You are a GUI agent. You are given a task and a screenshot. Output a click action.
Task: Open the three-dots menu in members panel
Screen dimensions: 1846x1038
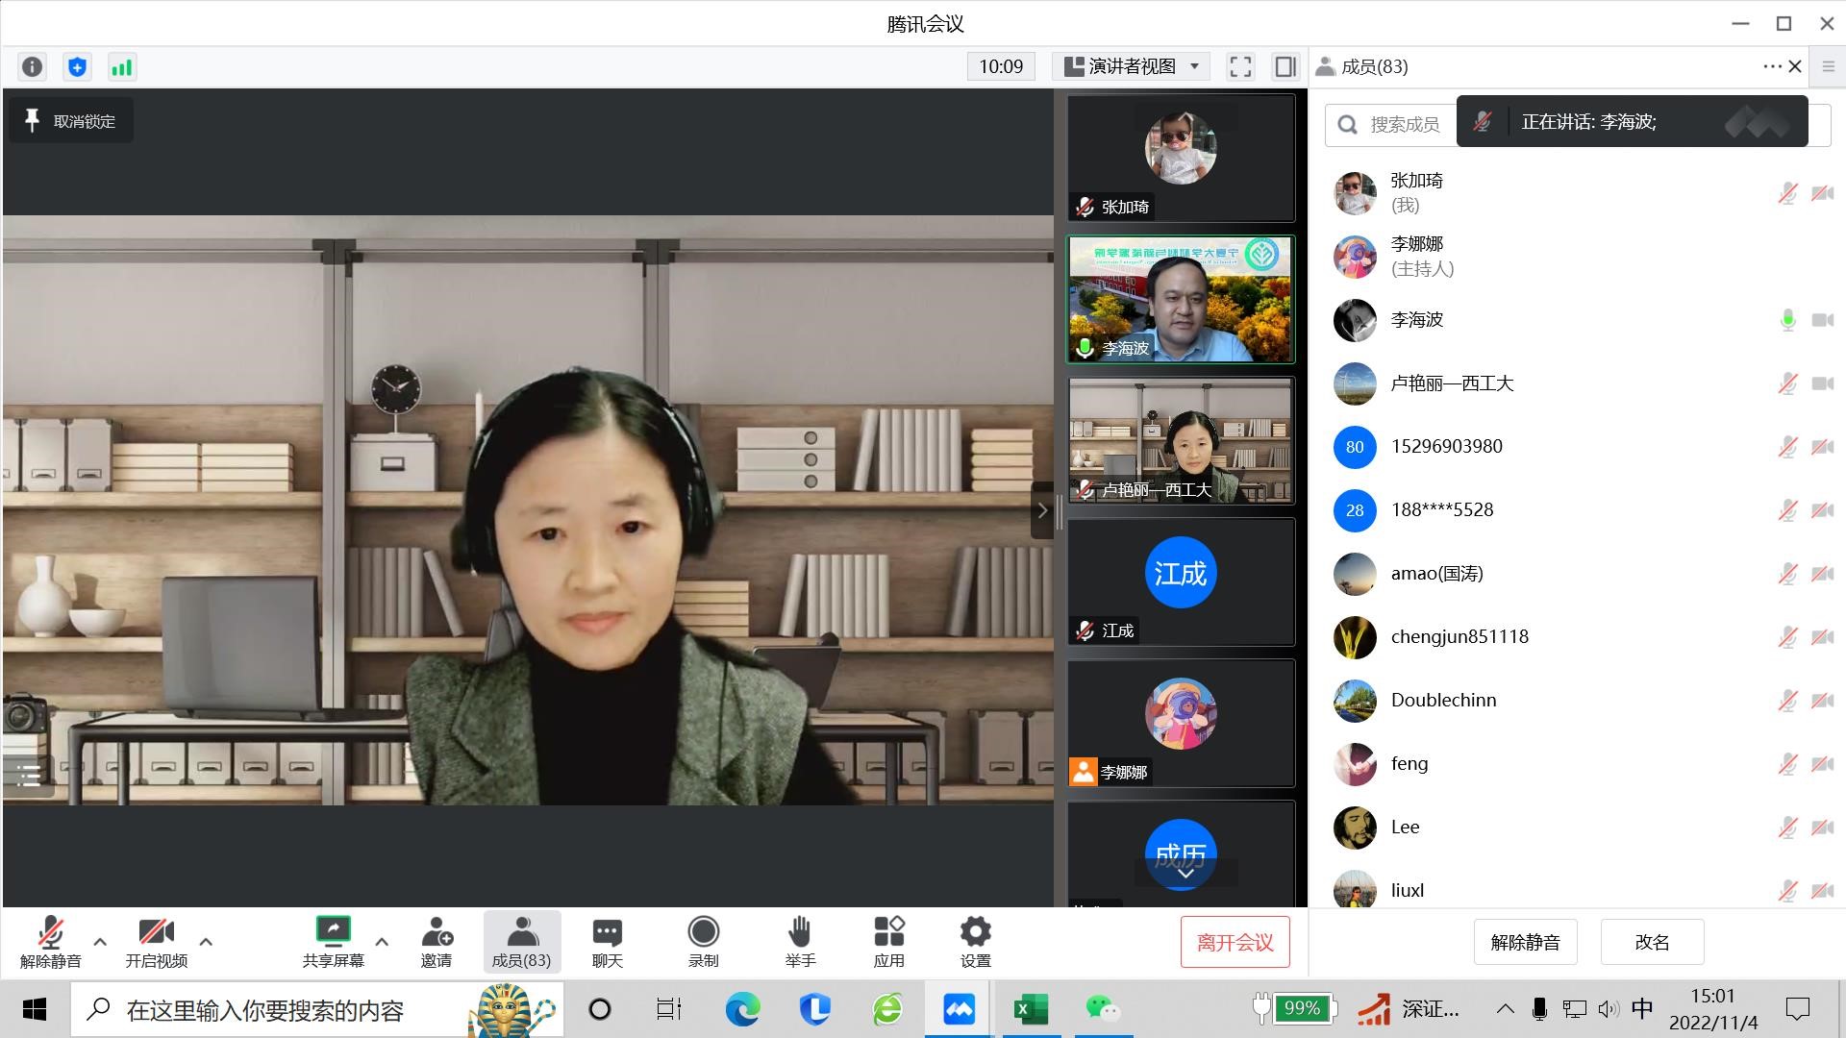pos(1771,66)
